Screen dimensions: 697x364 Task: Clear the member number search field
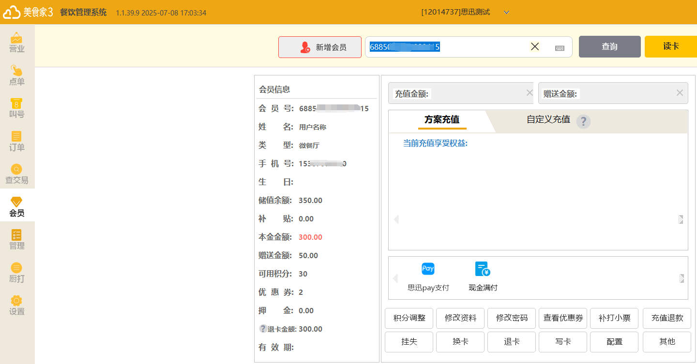[x=535, y=46]
